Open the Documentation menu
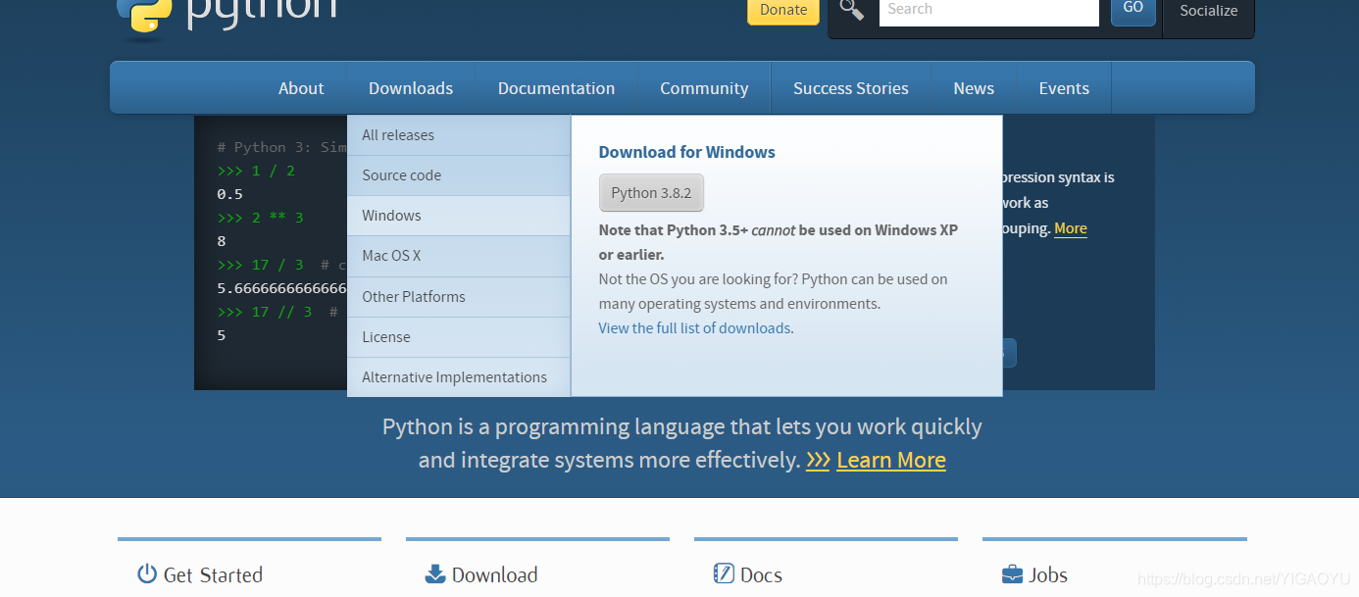1359x597 pixels. 557,88
